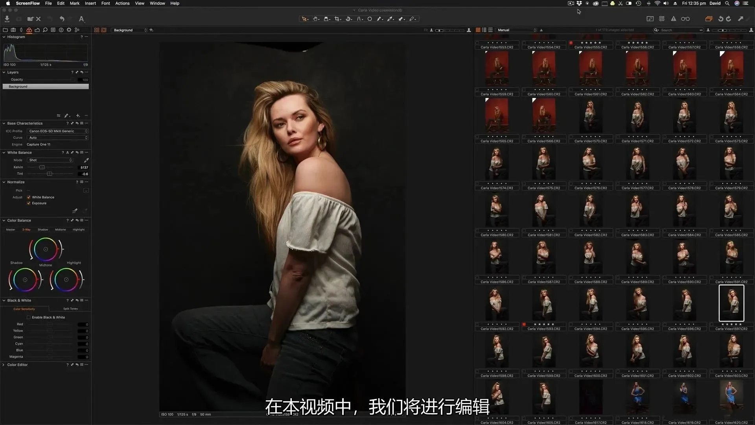Select the Pan hand tool
Screen dimensions: 755x425
pyautogui.click(x=316, y=18)
